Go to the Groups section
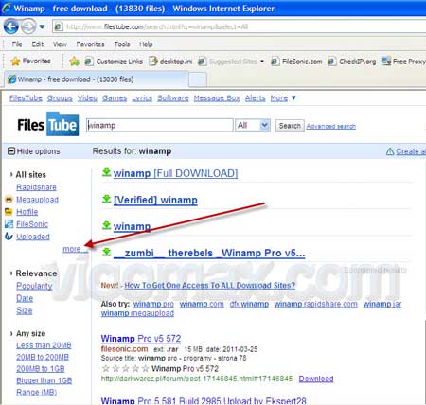 pos(60,98)
